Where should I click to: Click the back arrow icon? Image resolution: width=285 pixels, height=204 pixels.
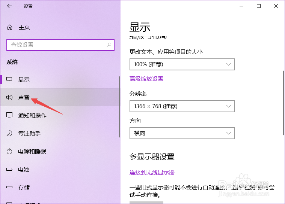9,6
